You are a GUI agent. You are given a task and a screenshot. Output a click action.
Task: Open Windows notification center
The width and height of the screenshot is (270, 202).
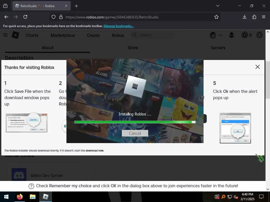click(261, 197)
